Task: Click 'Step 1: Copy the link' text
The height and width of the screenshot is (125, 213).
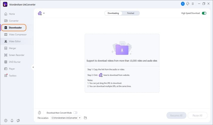Action: pyautogui.click(x=106, y=69)
